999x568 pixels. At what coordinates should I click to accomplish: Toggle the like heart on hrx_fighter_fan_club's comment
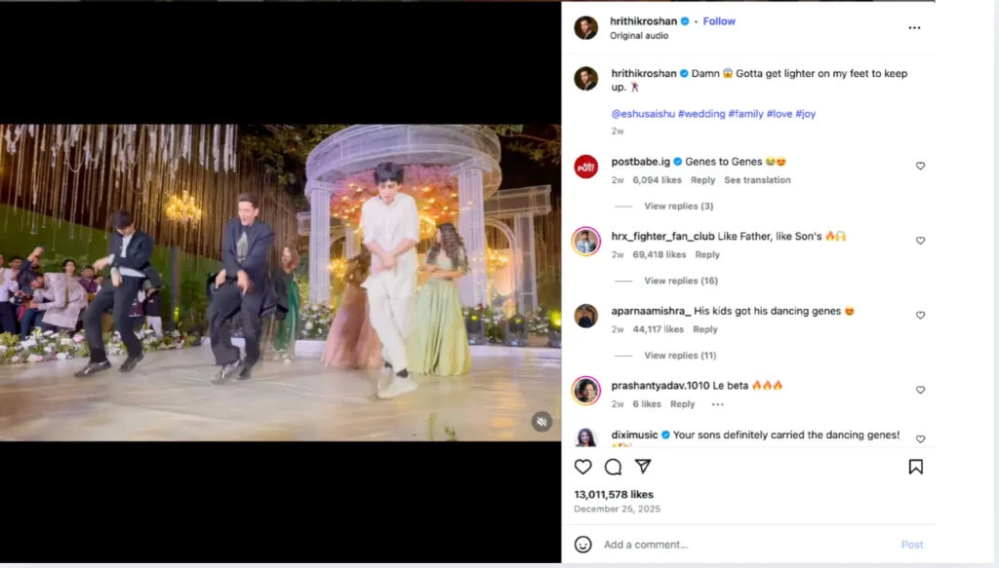point(920,241)
